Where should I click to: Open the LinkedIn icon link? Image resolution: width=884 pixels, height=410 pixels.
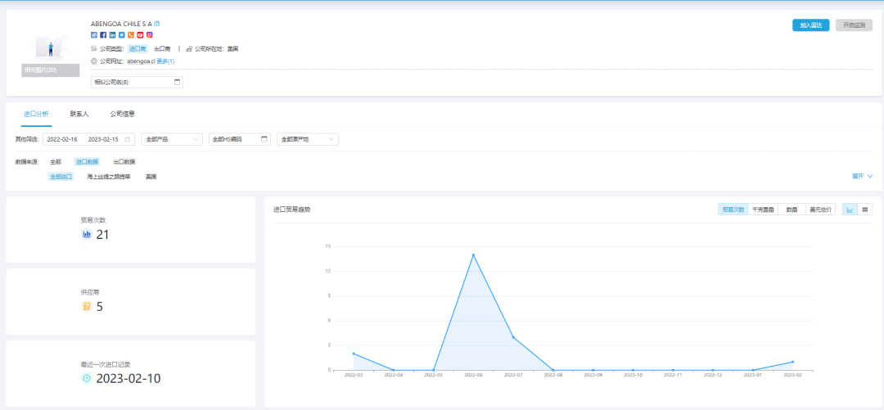[112, 35]
